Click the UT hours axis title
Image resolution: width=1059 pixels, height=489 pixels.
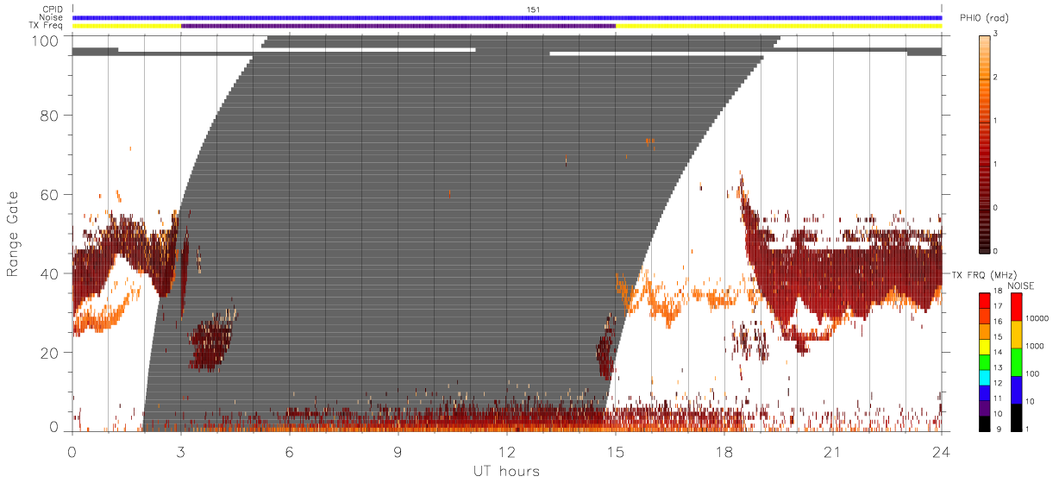506,471
